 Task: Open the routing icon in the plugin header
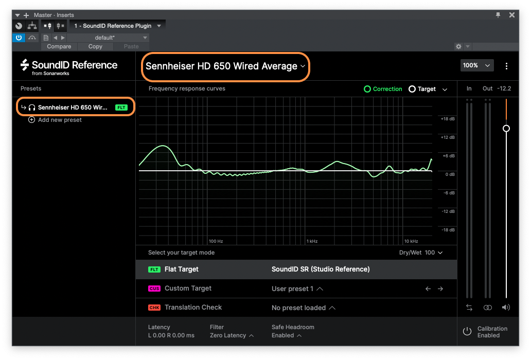(x=32, y=26)
